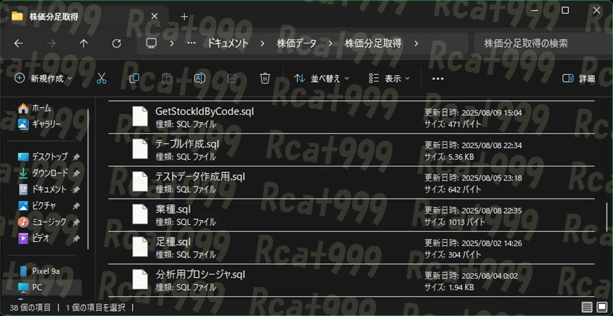Click the monitor icon in address bar
Screen dimensions: 613x316
coord(151,44)
